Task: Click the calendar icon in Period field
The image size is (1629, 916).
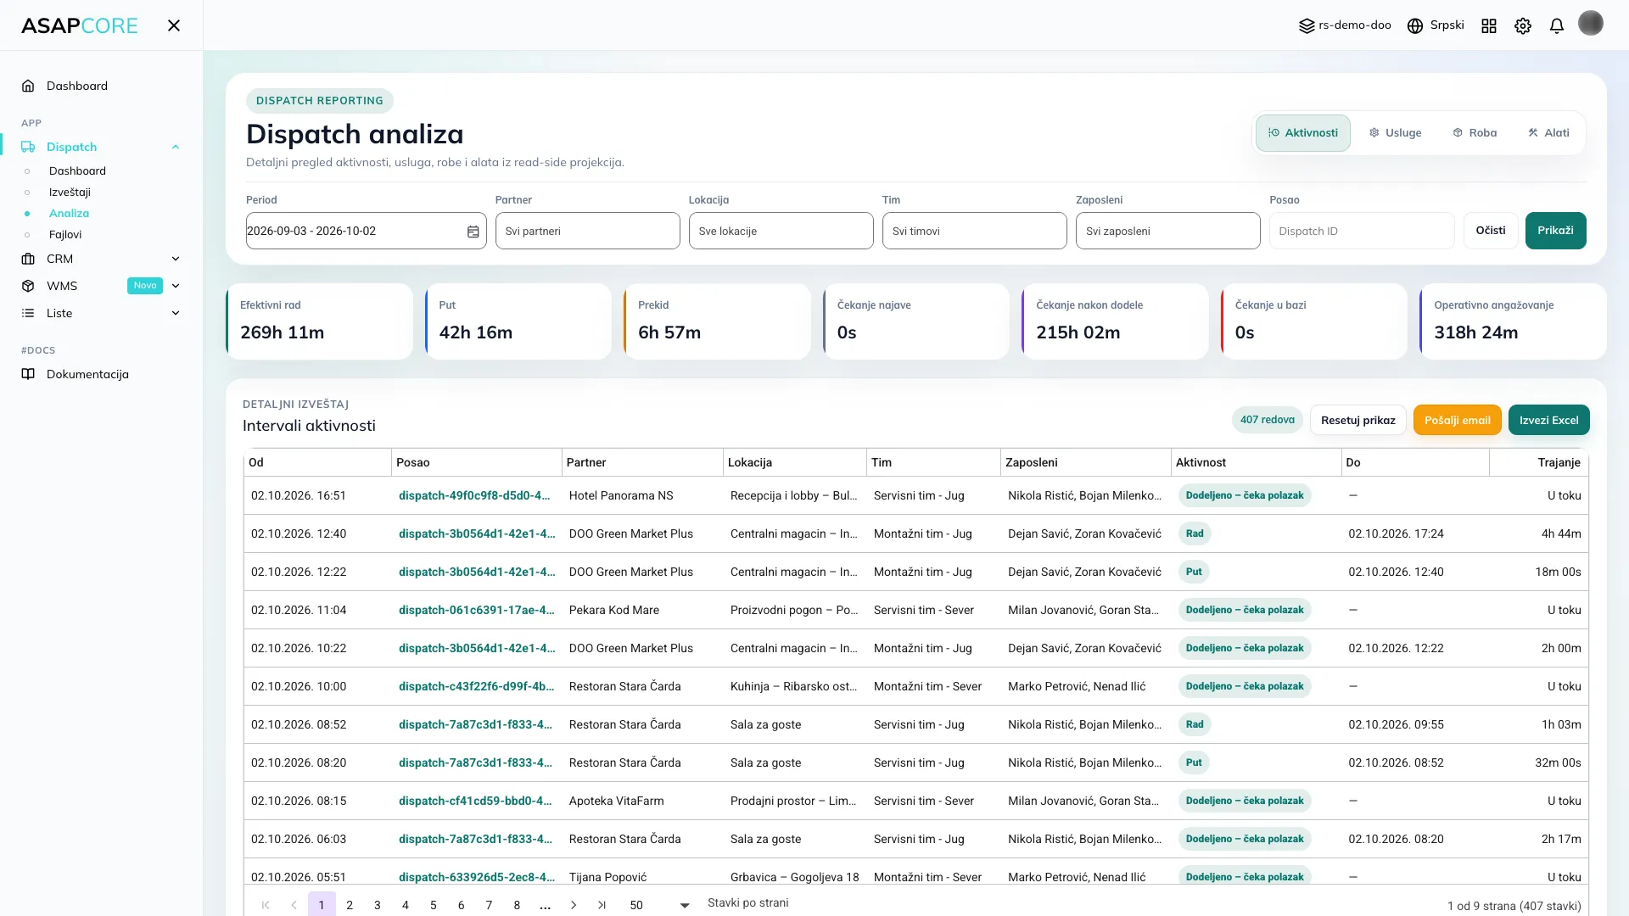Action: click(x=473, y=232)
